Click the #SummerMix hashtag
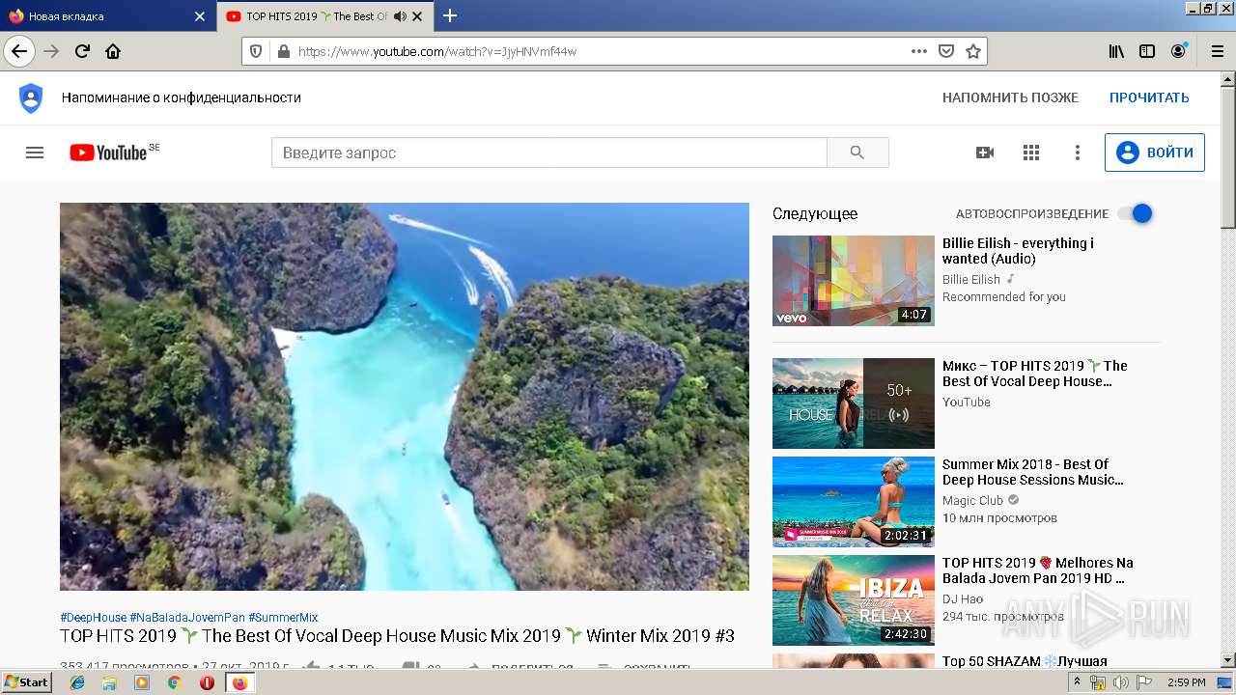 click(283, 618)
